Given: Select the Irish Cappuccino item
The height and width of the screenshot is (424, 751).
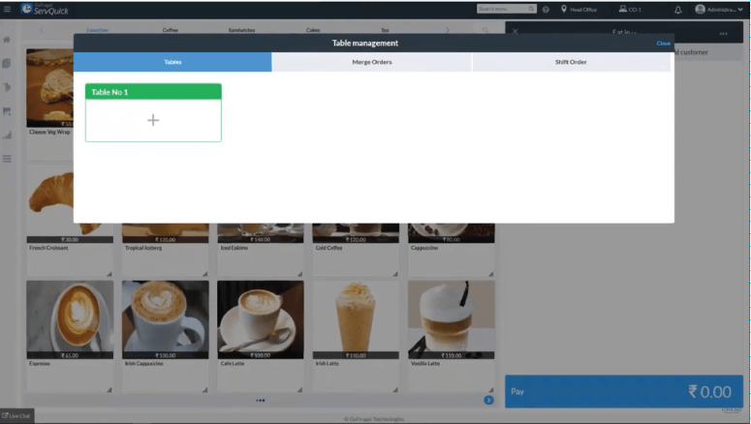Looking at the screenshot, I should pos(166,336).
